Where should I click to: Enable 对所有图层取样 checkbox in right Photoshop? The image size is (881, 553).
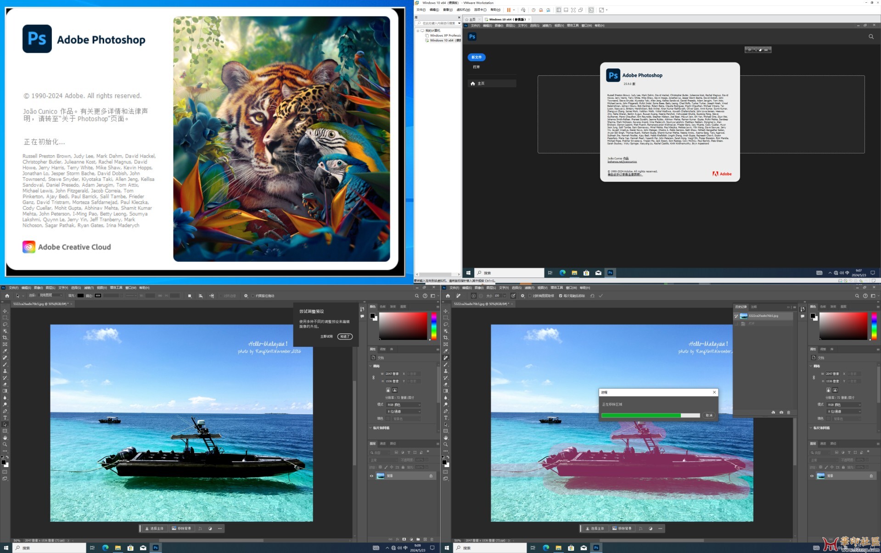[x=530, y=296]
